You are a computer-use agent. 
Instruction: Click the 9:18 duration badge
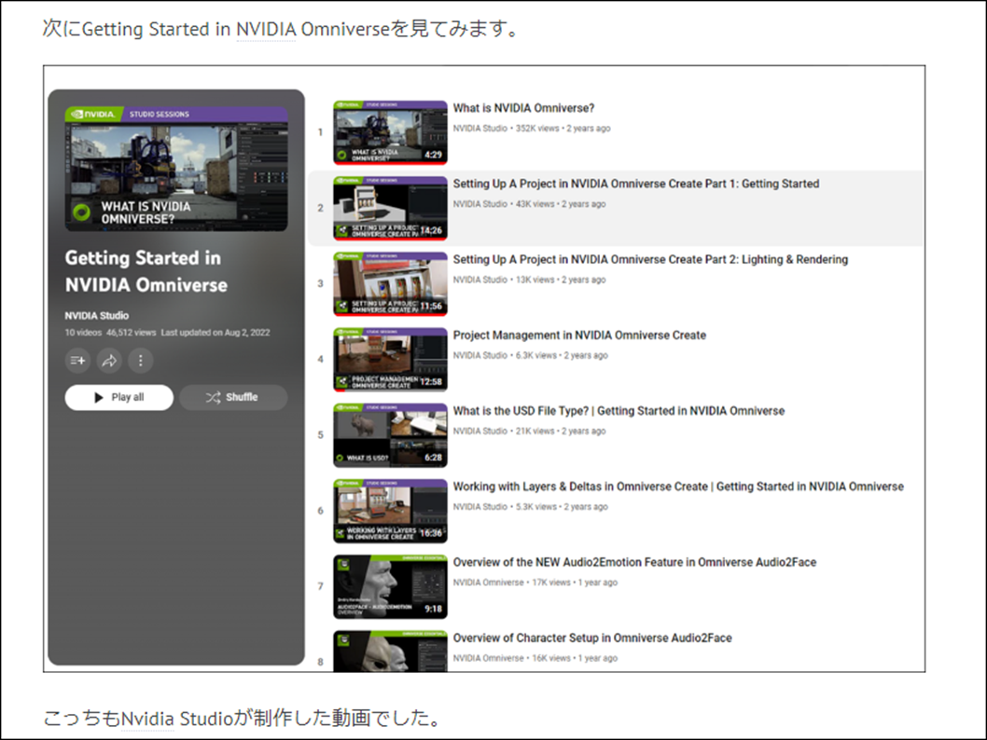433,609
